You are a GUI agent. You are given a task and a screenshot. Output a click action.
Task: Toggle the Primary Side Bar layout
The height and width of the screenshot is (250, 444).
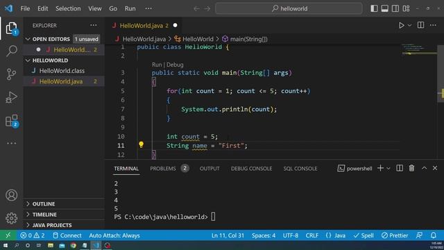click(374, 8)
